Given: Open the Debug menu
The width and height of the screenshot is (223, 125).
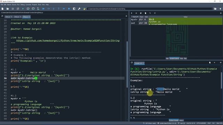Looking at the screenshot, I should tap(22, 5).
